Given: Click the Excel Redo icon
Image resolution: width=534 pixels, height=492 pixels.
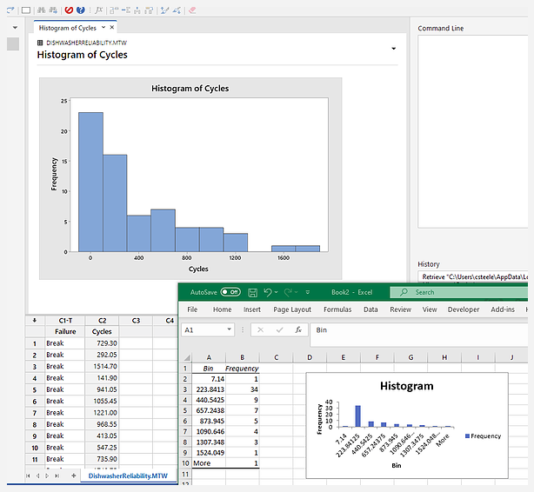Looking at the screenshot, I should pyautogui.click(x=288, y=292).
